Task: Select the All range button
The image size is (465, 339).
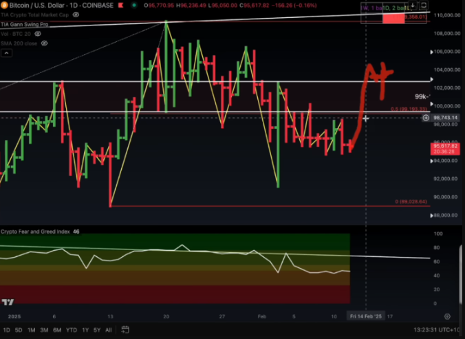Action: (x=109, y=330)
